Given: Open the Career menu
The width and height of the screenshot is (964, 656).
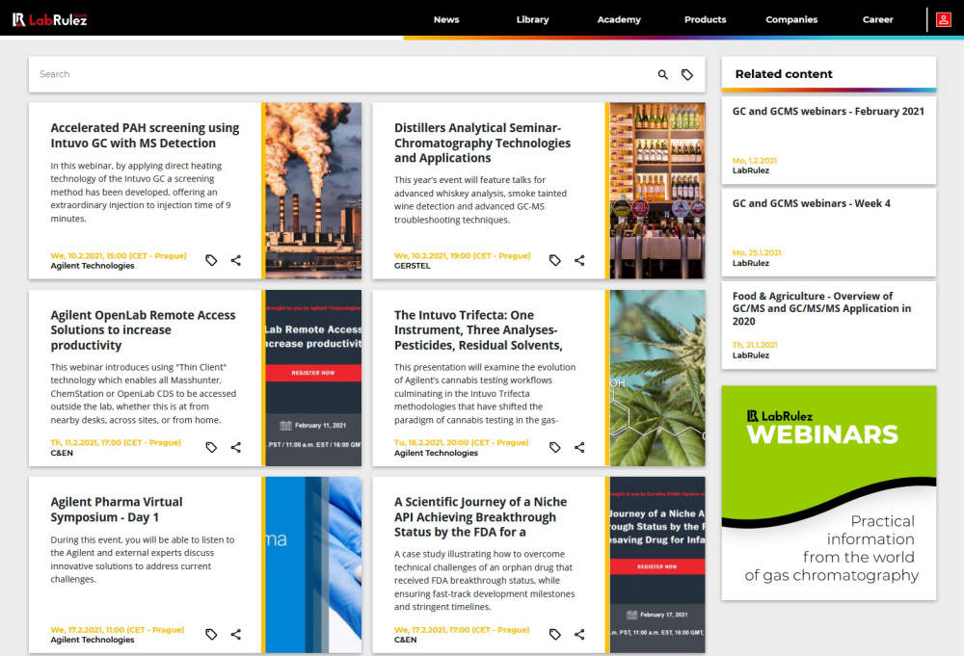Looking at the screenshot, I should pos(878,19).
